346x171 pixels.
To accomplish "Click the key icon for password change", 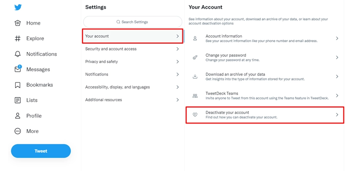I will point(195,57).
